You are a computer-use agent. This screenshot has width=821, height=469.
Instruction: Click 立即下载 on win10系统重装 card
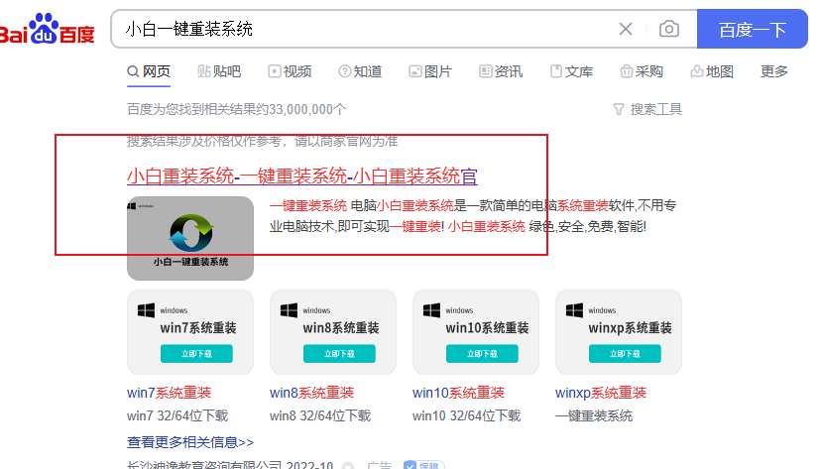482,354
